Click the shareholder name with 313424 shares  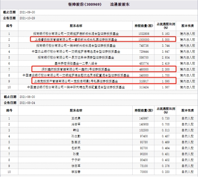[x=76, y=87]
